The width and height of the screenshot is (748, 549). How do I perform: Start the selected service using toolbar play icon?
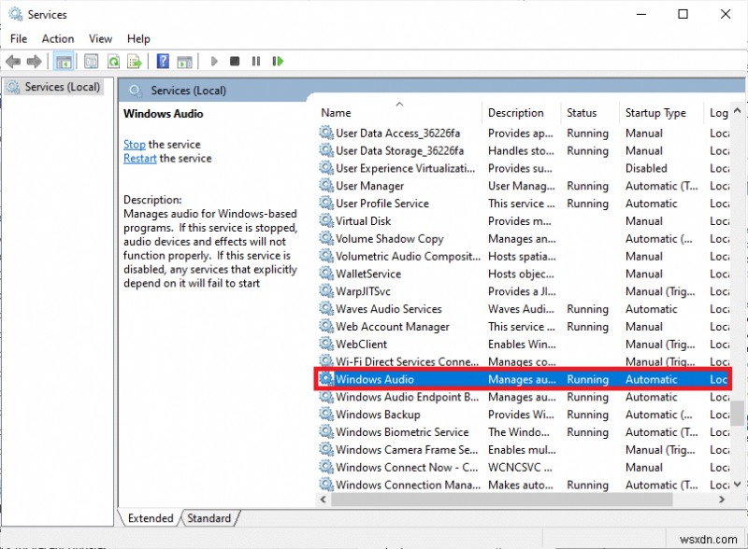click(x=213, y=62)
